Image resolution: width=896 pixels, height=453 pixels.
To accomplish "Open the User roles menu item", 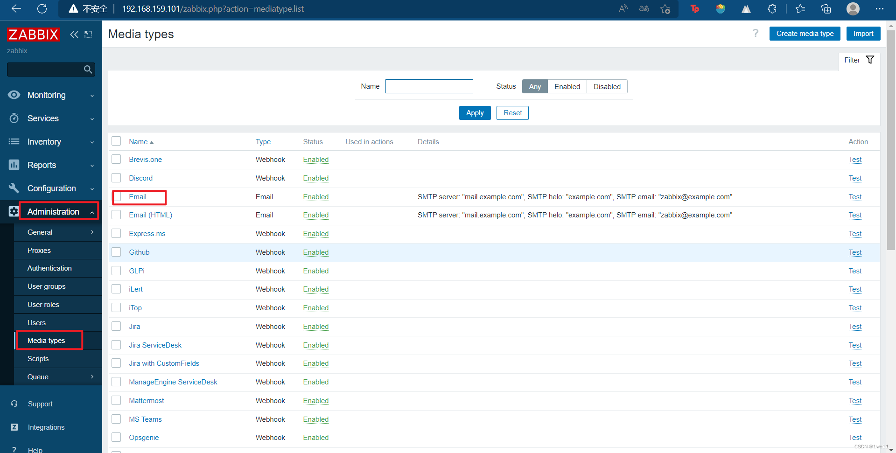I will click(58, 305).
